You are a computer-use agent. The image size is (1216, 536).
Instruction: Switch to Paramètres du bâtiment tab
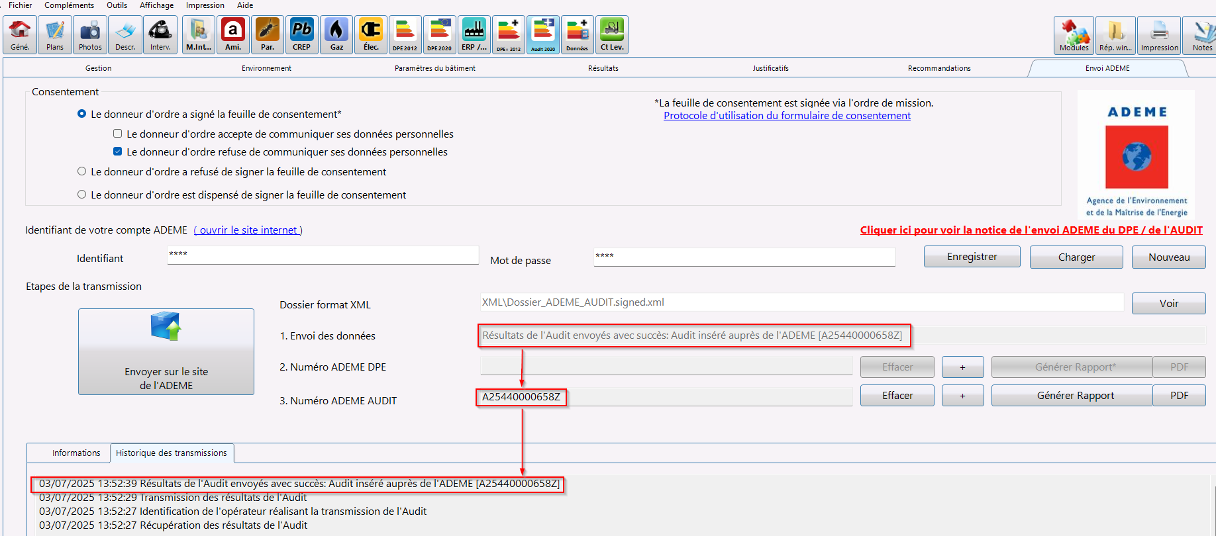(x=434, y=68)
